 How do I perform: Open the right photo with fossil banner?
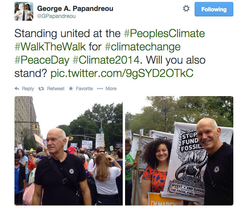tap(179, 151)
